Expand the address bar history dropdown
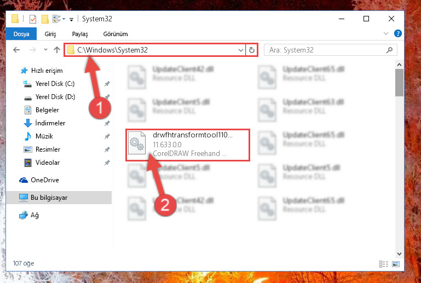The image size is (421, 283). point(240,50)
